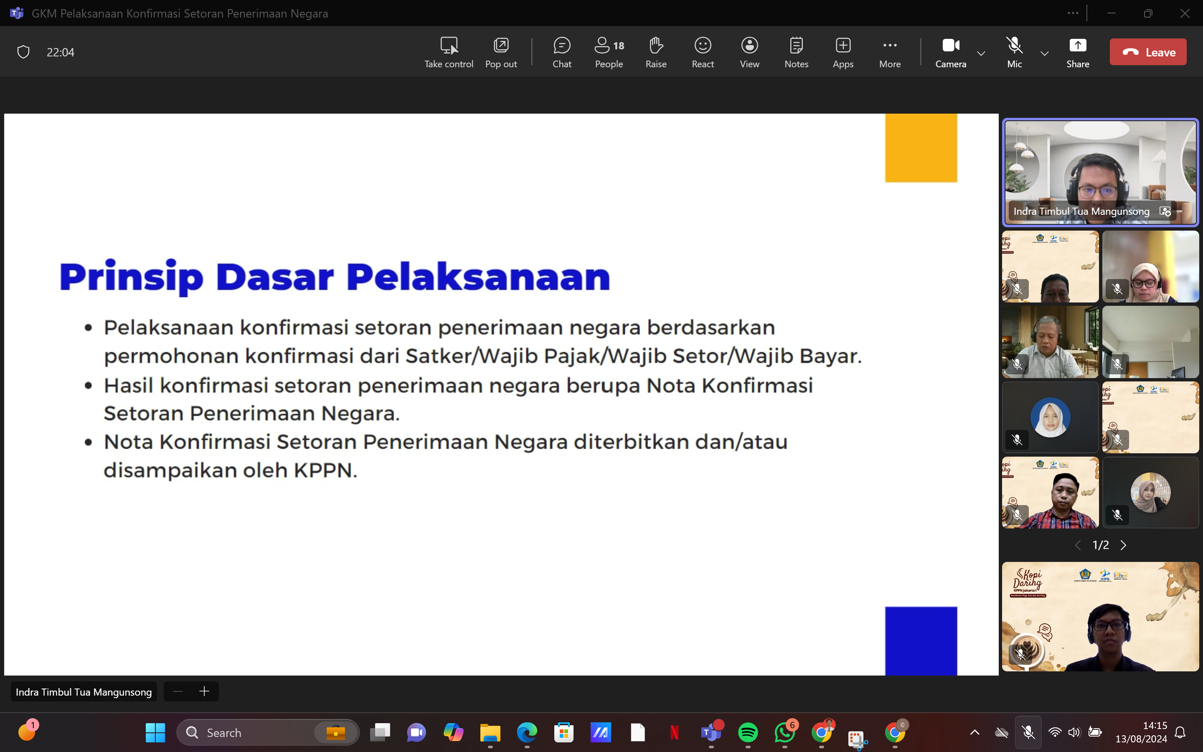Toggle microphone mute in system tray

click(1028, 732)
